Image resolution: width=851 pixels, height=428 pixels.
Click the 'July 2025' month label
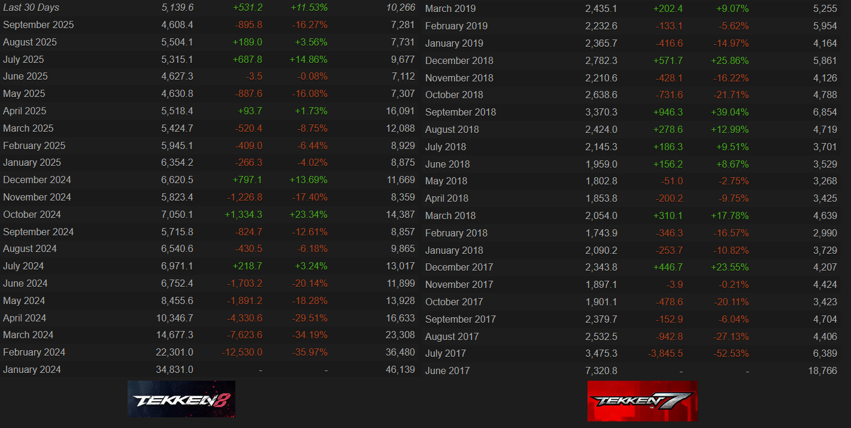23,59
